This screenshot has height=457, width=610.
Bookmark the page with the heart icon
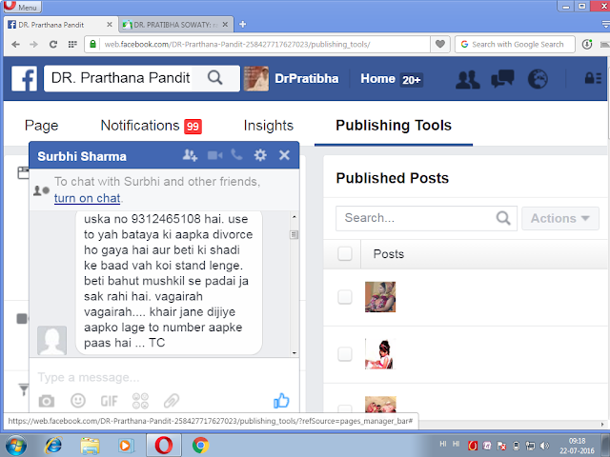pyautogui.click(x=440, y=44)
